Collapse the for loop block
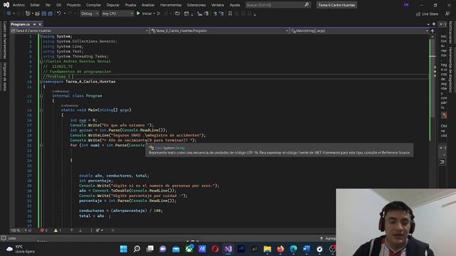Viewport: 456px width, 256px height. pos(41,145)
